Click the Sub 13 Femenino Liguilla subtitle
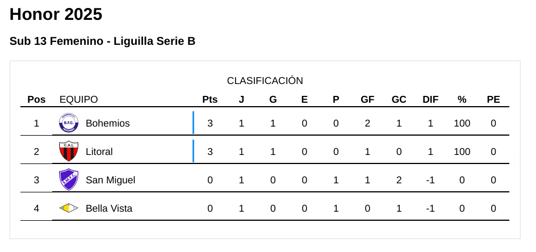Image resolution: width=536 pixels, height=252 pixels. (x=103, y=41)
